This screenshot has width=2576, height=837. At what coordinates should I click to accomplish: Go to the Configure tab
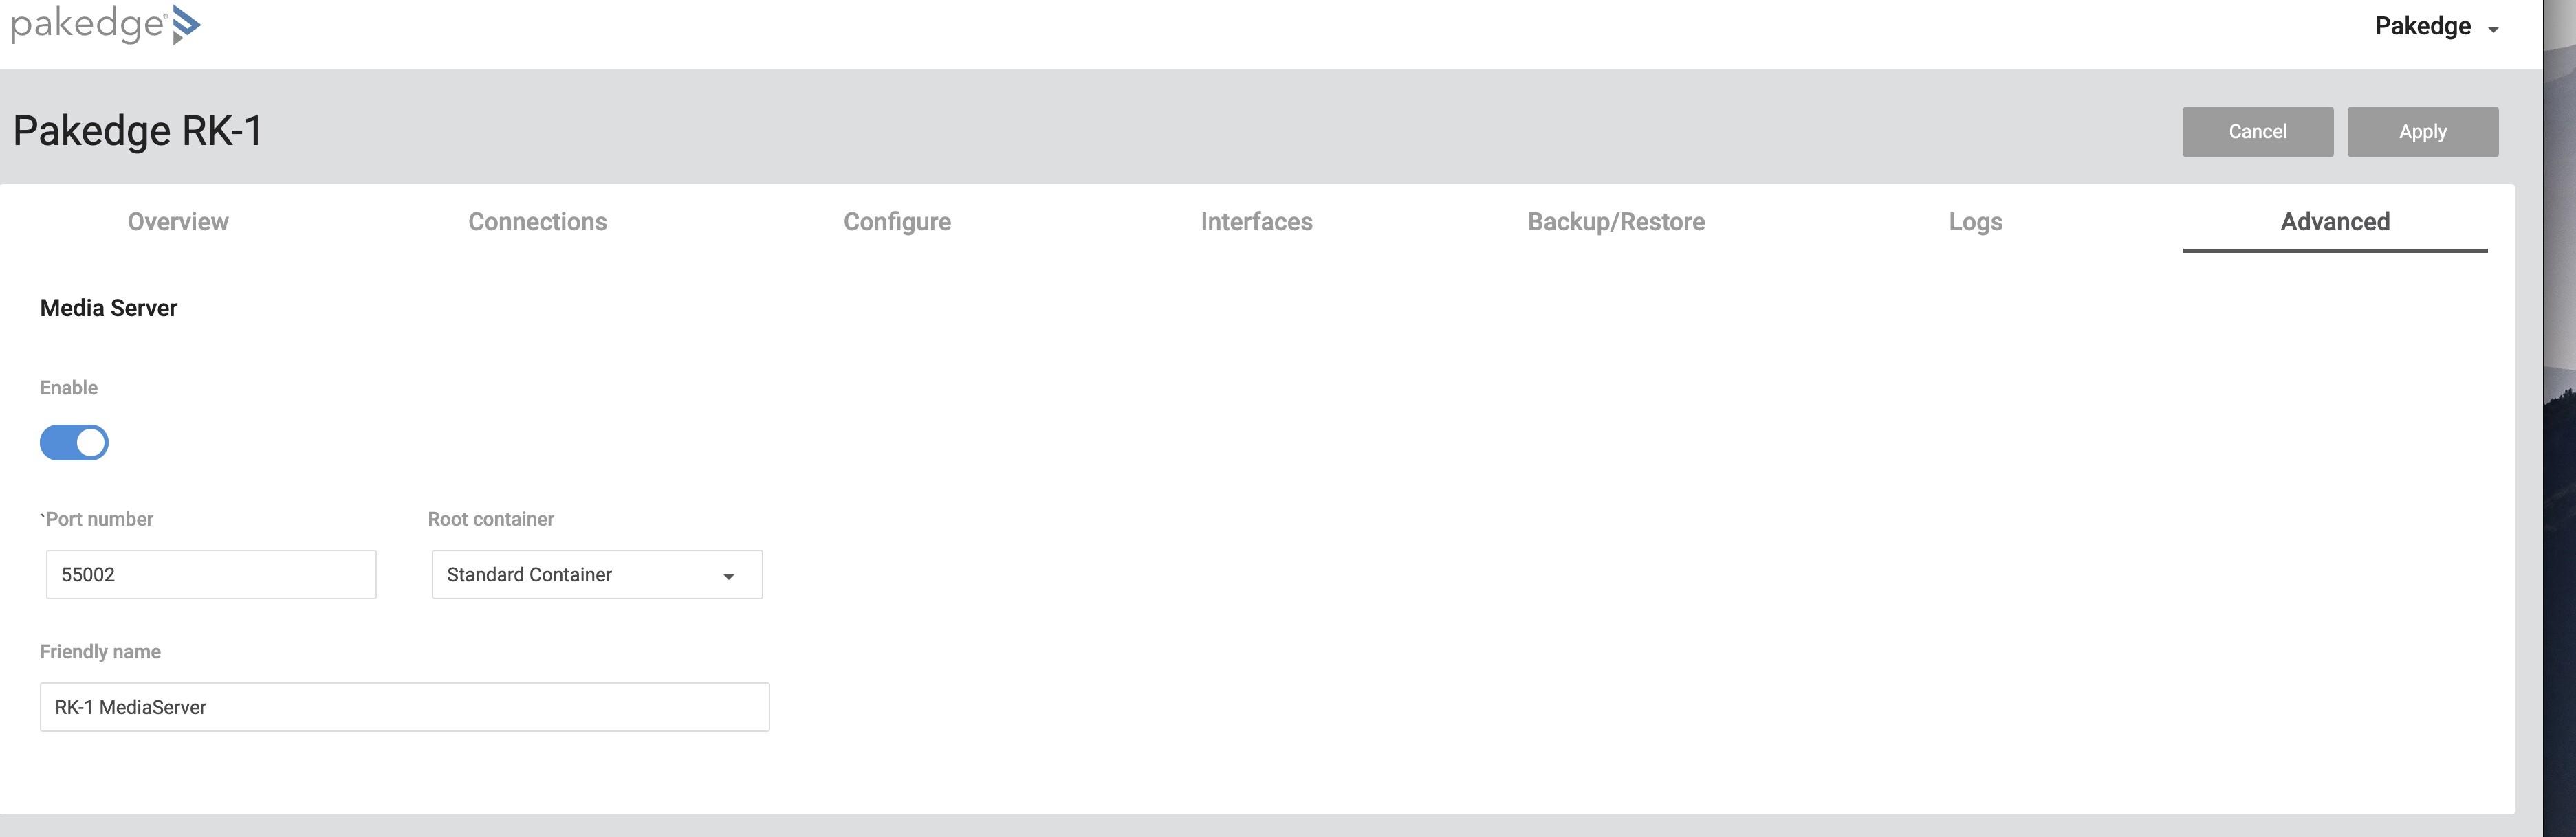coord(897,222)
